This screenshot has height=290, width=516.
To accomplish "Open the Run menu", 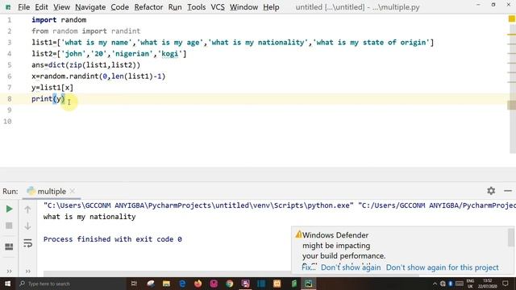I will point(175,7).
